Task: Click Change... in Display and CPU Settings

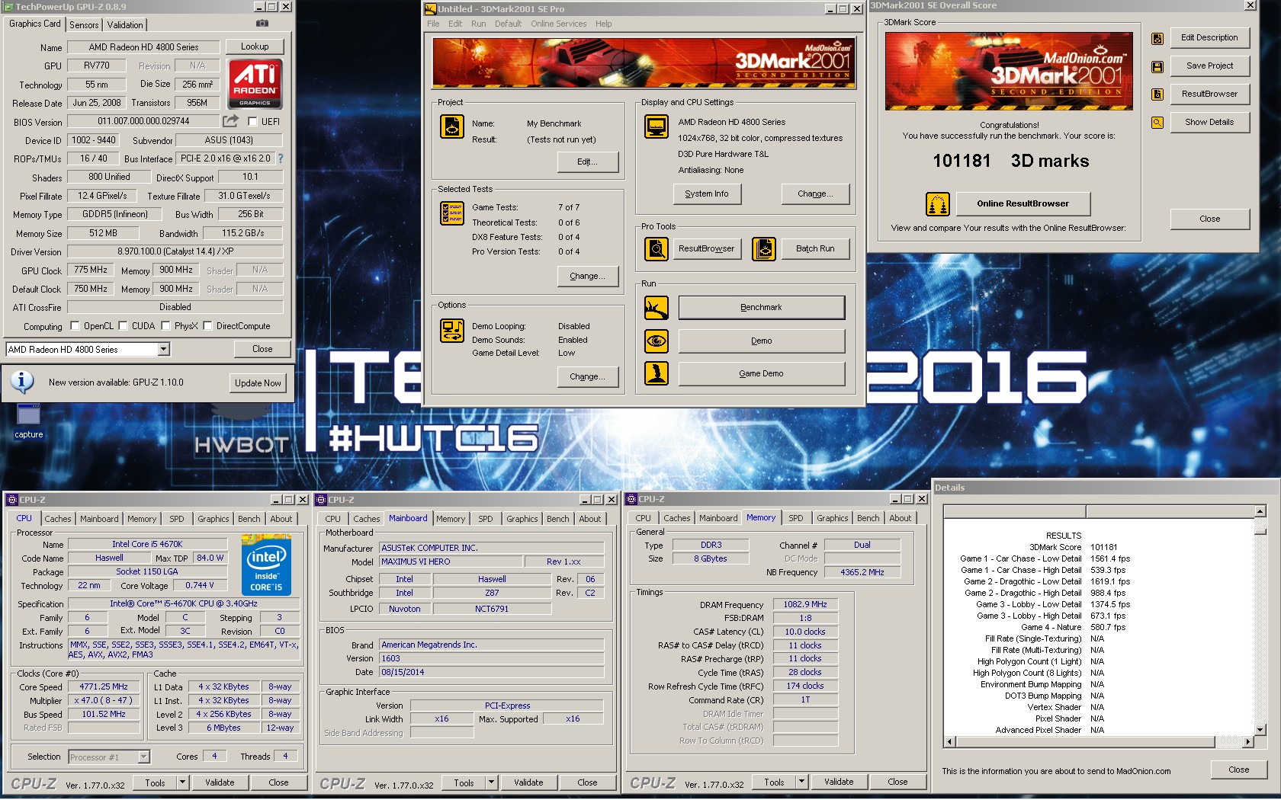Action: [815, 194]
